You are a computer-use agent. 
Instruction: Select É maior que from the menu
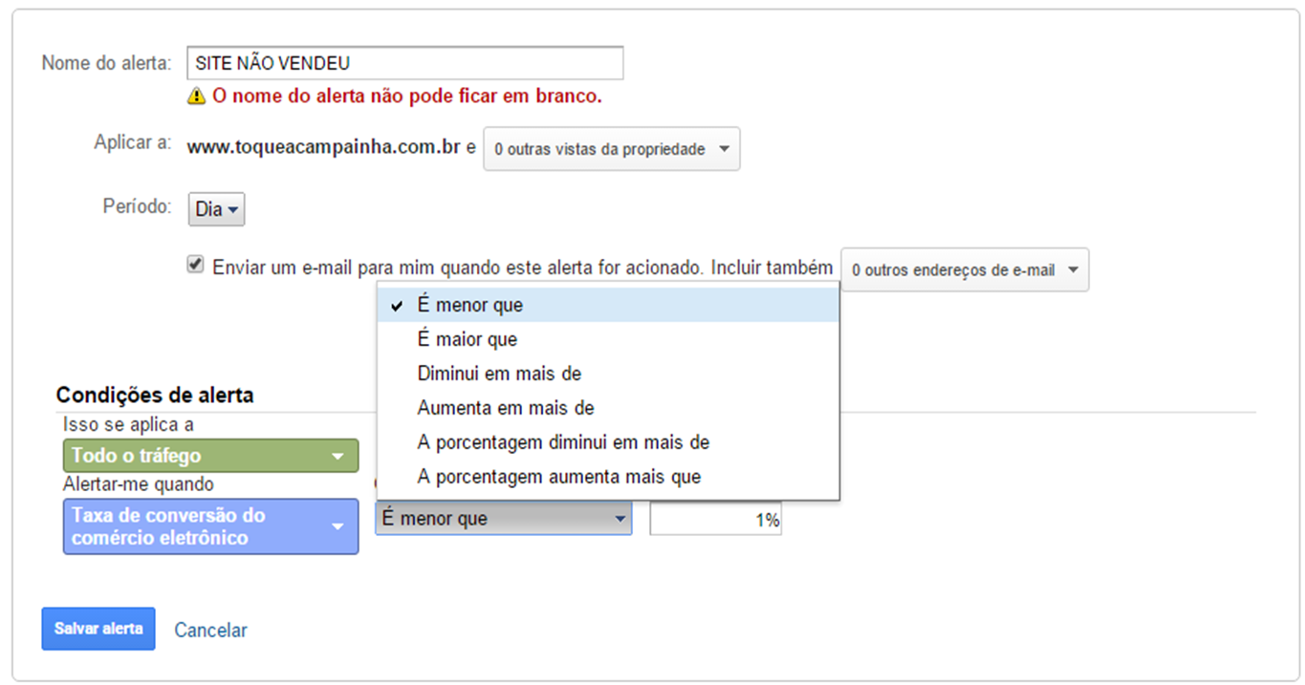point(467,339)
